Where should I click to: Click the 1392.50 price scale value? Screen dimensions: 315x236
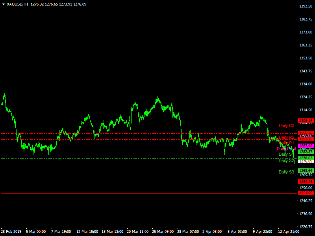pyautogui.click(x=306, y=6)
